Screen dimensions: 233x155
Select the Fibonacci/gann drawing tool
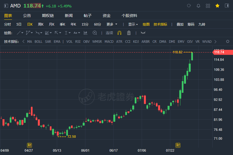47,33
